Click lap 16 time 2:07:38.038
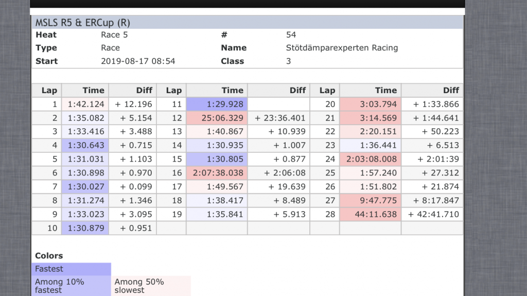 217,173
